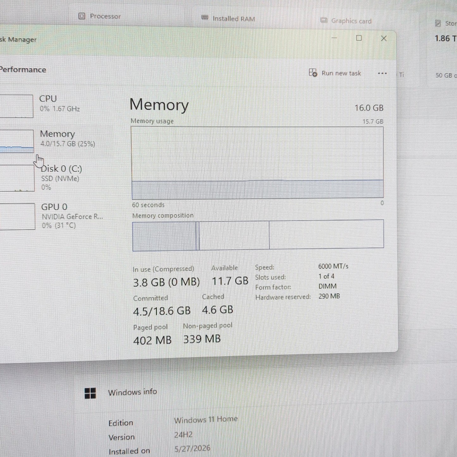Viewport: 457px width, 457px height.
Task: Click the 24H2 version value
Action: coord(183,435)
